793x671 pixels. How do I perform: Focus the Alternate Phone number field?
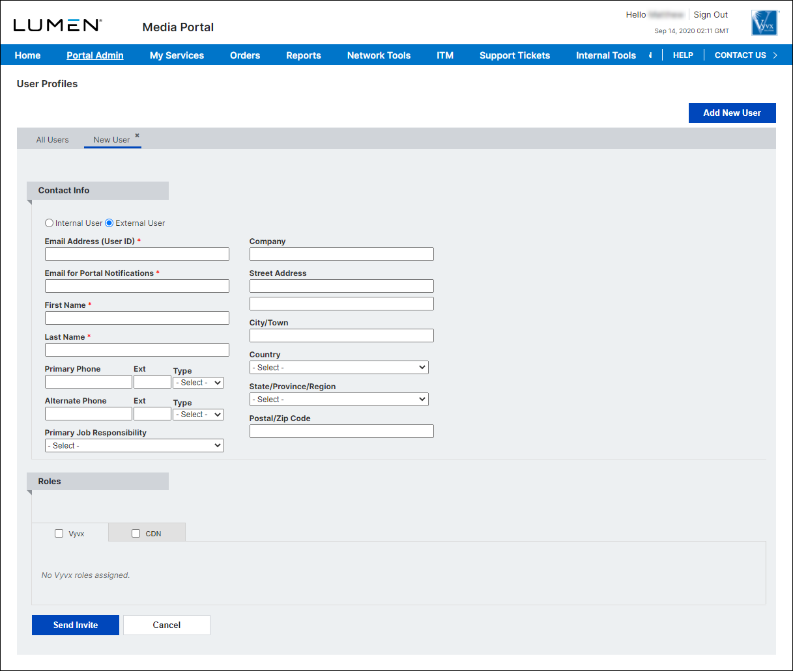pos(89,414)
